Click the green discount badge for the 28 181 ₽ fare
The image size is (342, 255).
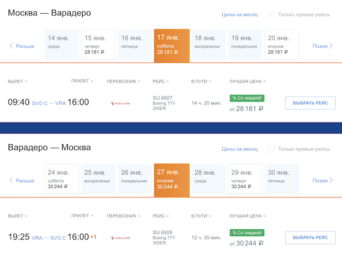[247, 98]
